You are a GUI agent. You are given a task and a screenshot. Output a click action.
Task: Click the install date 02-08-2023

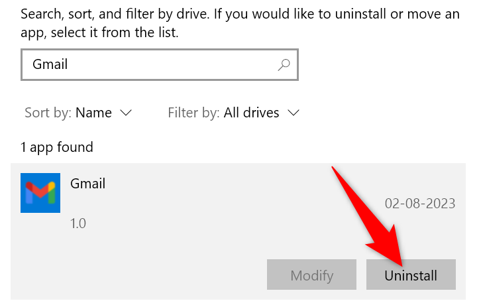point(419,204)
